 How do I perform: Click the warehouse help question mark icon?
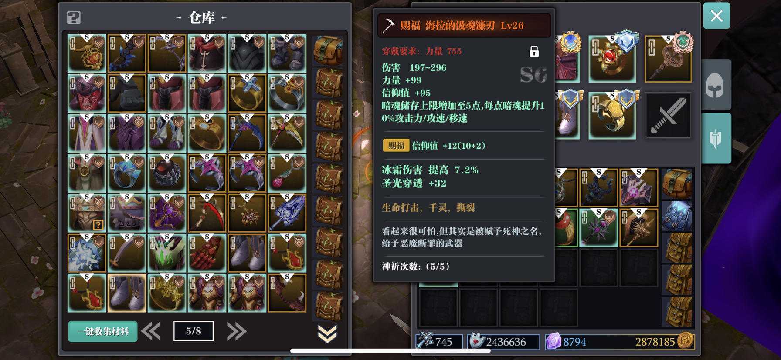tap(74, 18)
